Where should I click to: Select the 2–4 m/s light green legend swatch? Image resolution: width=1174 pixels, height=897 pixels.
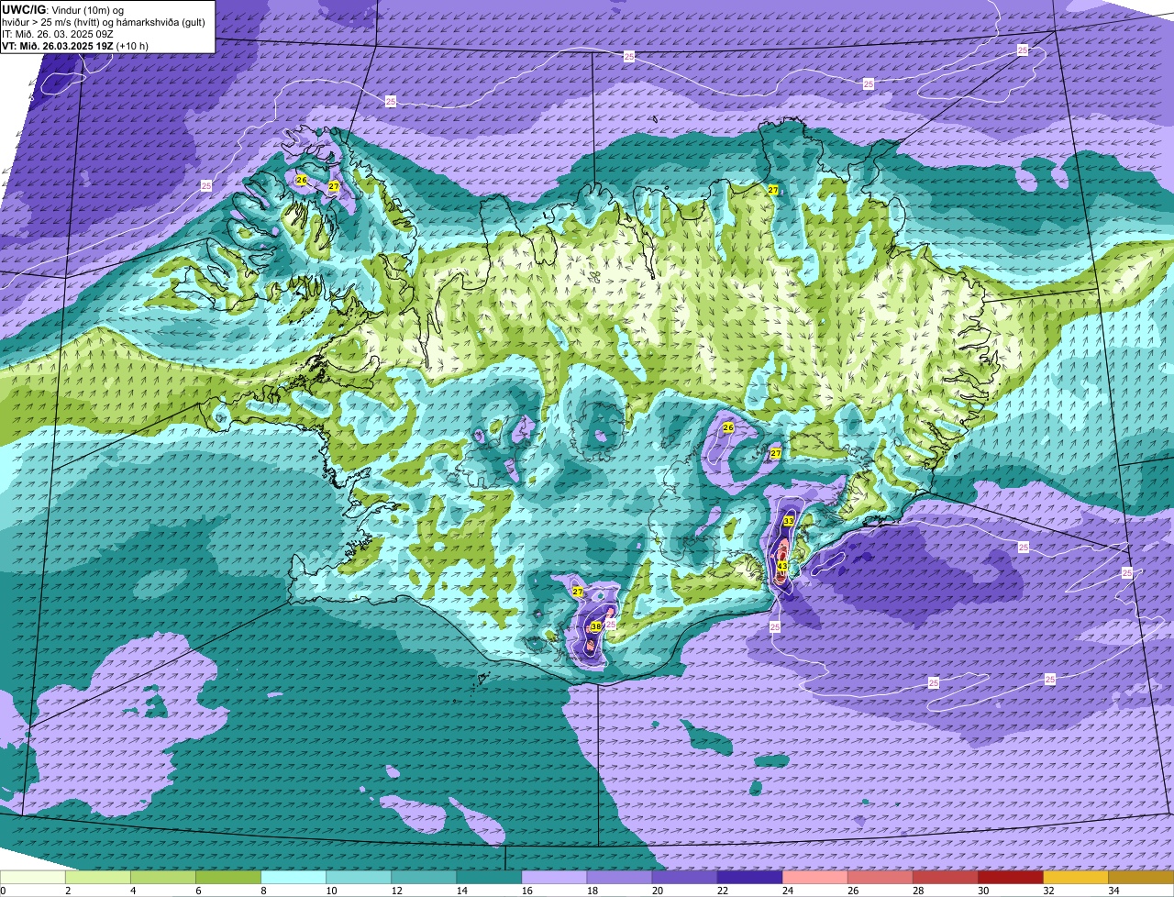[x=98, y=877]
